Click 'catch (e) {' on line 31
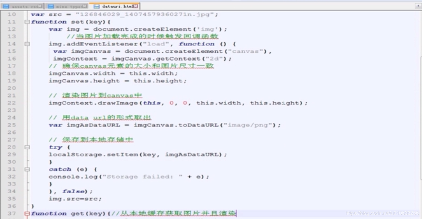 73,169
